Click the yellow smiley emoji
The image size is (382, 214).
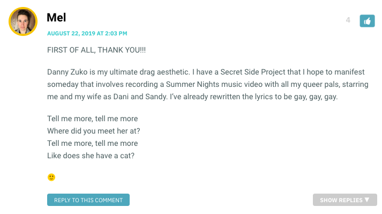pyautogui.click(x=51, y=177)
